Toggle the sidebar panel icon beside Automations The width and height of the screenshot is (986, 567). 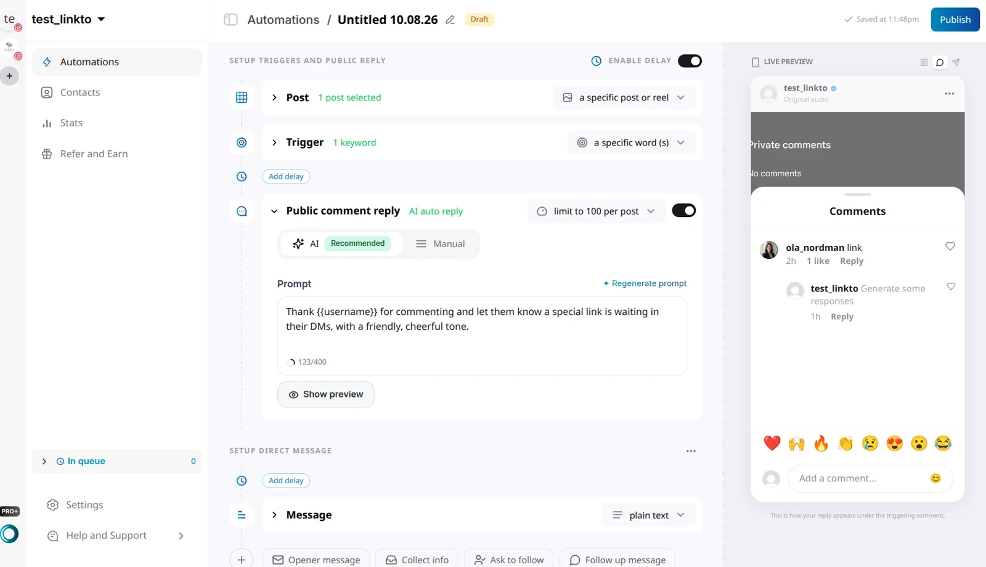(230, 20)
